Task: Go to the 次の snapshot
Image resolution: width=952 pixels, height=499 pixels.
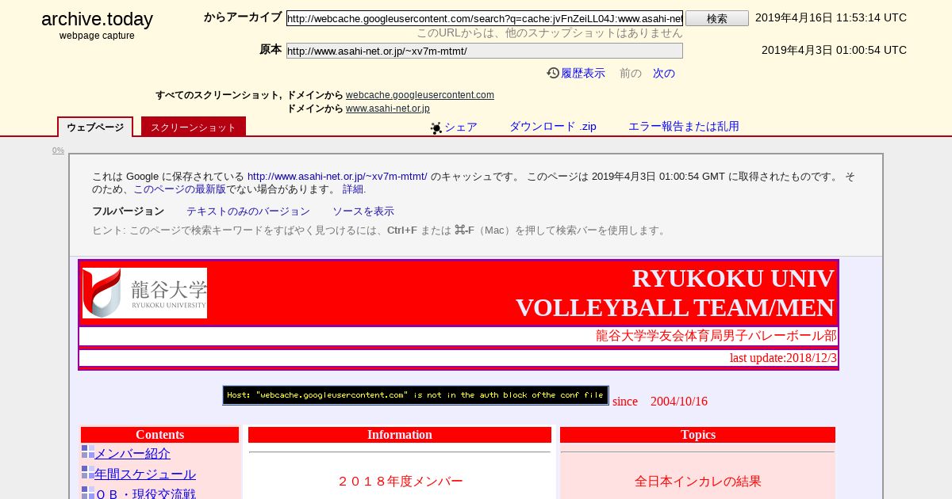Action: tap(664, 73)
